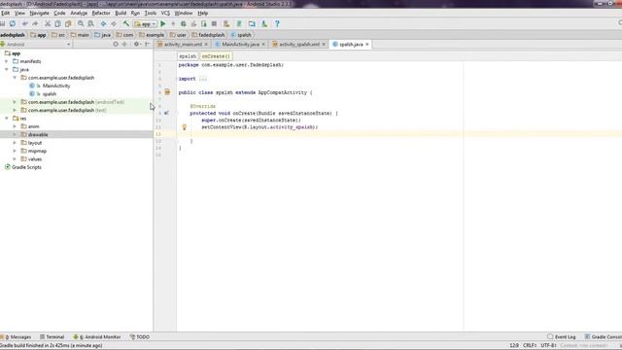Viewport: 622px width, 350px height.
Task: Click the Attach debugger to process icon
Action: pyautogui.click(x=204, y=23)
